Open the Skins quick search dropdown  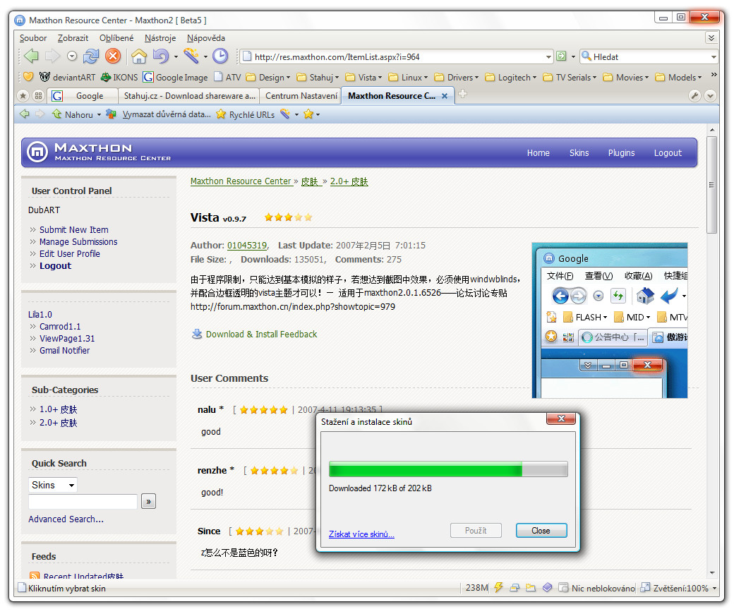point(52,485)
